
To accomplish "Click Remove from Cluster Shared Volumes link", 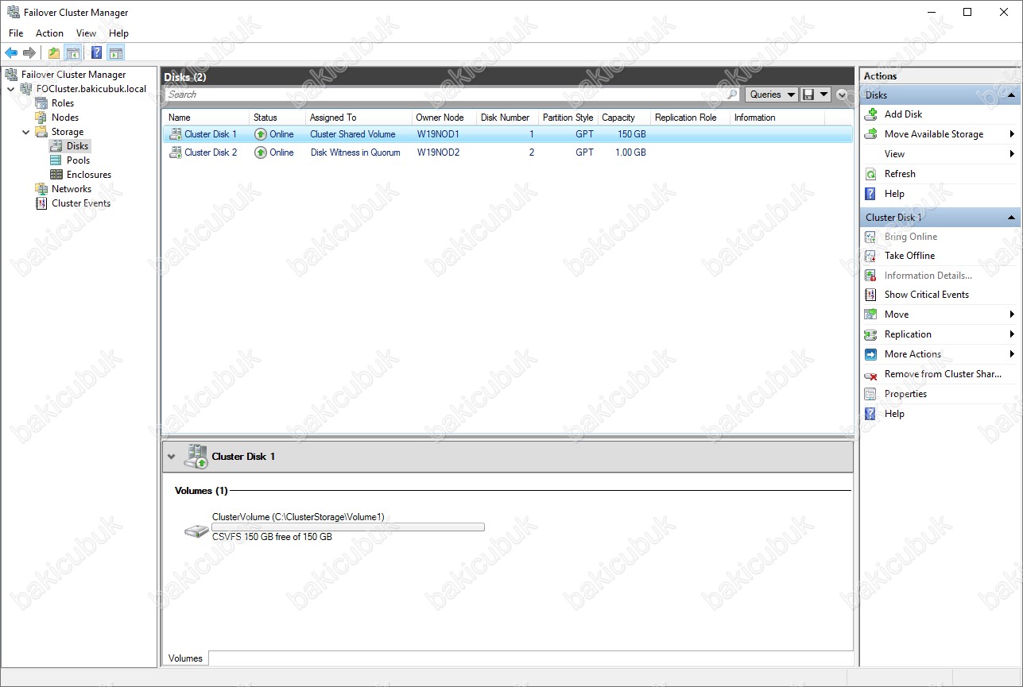I will point(943,374).
